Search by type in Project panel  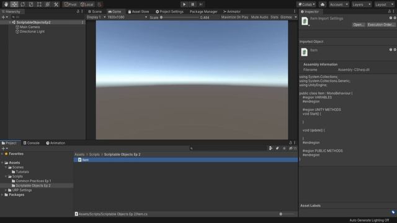click(x=270, y=149)
